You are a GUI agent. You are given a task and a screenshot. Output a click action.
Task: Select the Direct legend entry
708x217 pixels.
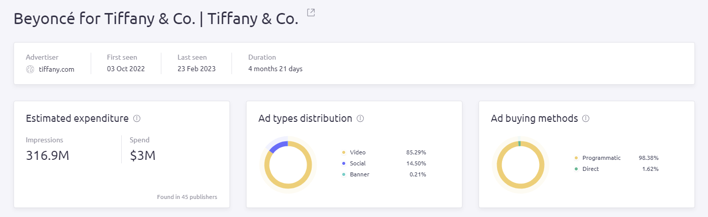(x=590, y=169)
